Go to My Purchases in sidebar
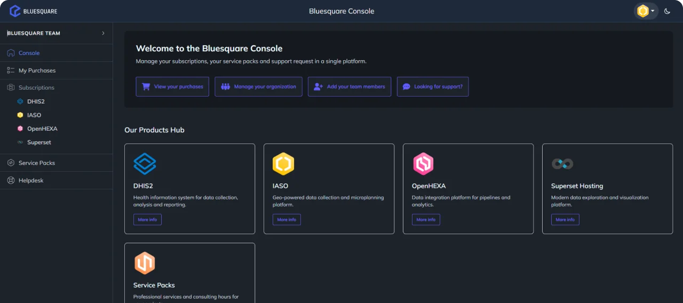 tap(56, 70)
